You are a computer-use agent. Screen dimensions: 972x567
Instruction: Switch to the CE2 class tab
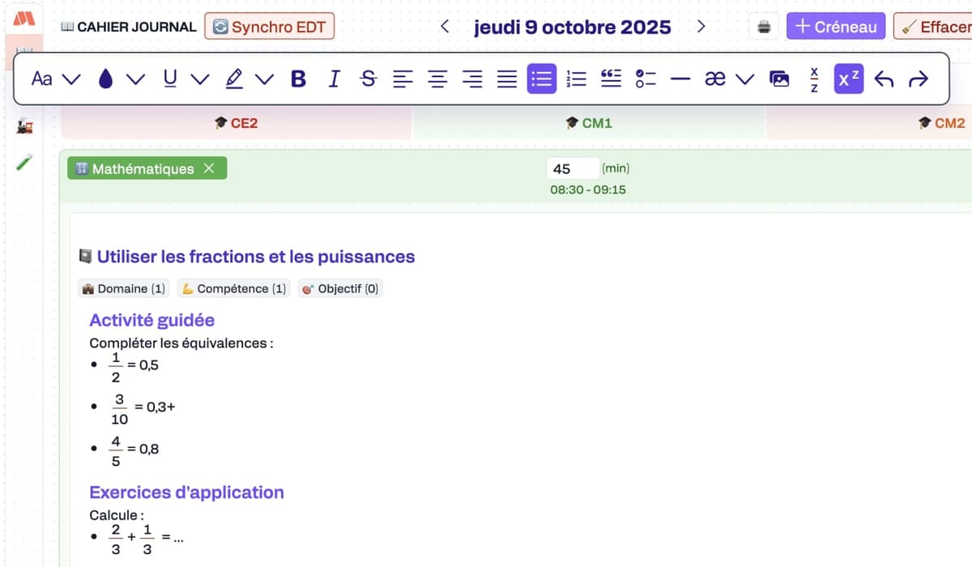tap(236, 123)
